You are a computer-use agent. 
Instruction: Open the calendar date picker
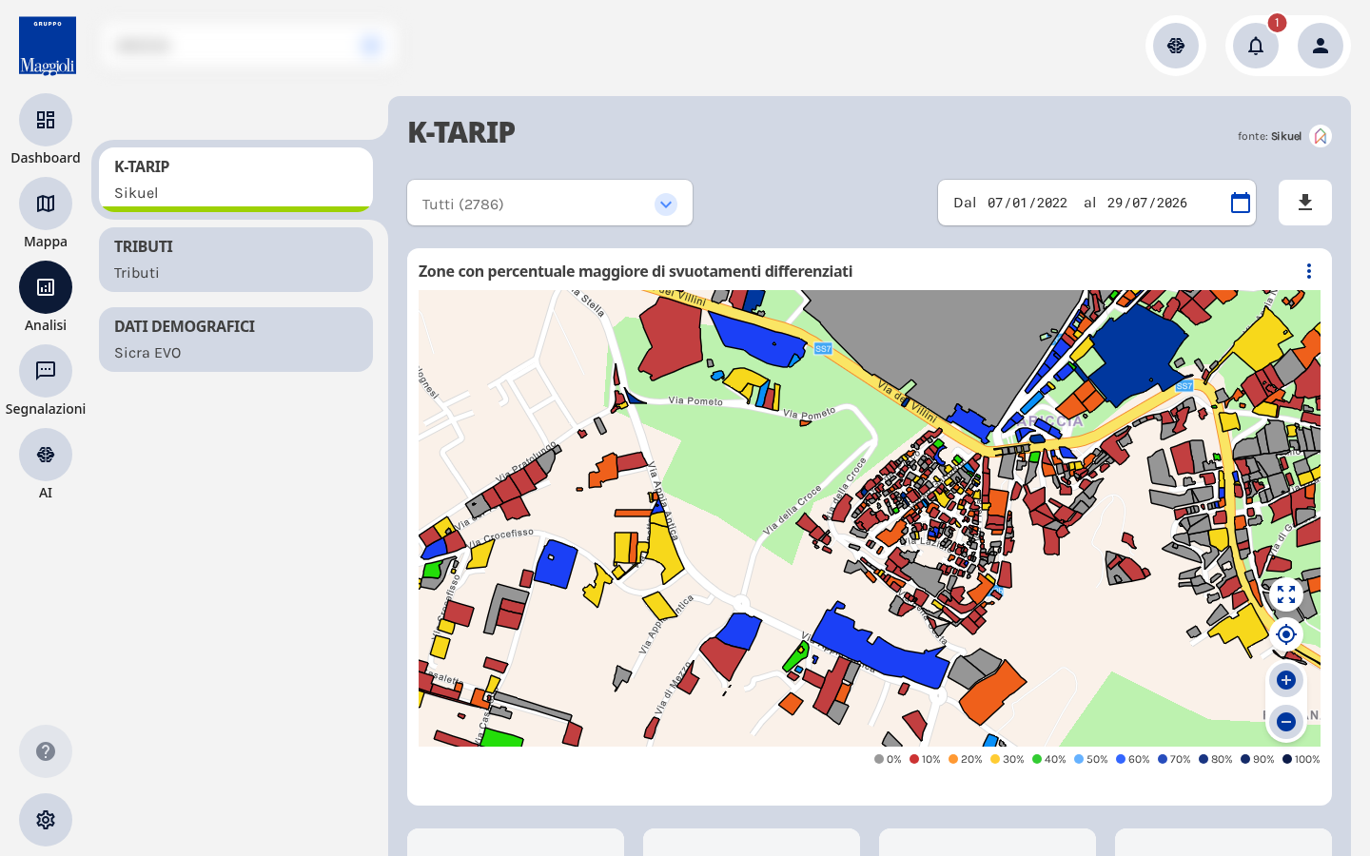coord(1241,203)
